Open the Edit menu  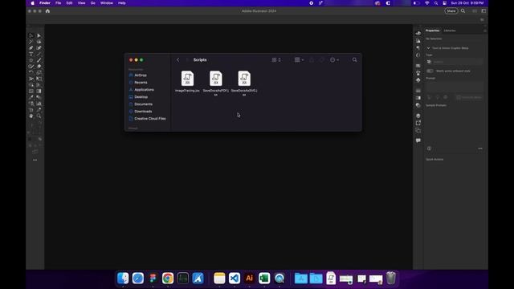coord(69,3)
